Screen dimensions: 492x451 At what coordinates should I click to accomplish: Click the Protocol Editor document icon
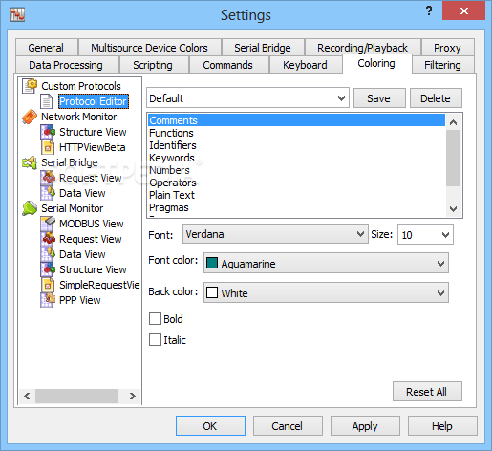point(47,101)
